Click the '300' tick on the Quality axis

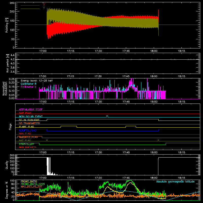point(12,155)
